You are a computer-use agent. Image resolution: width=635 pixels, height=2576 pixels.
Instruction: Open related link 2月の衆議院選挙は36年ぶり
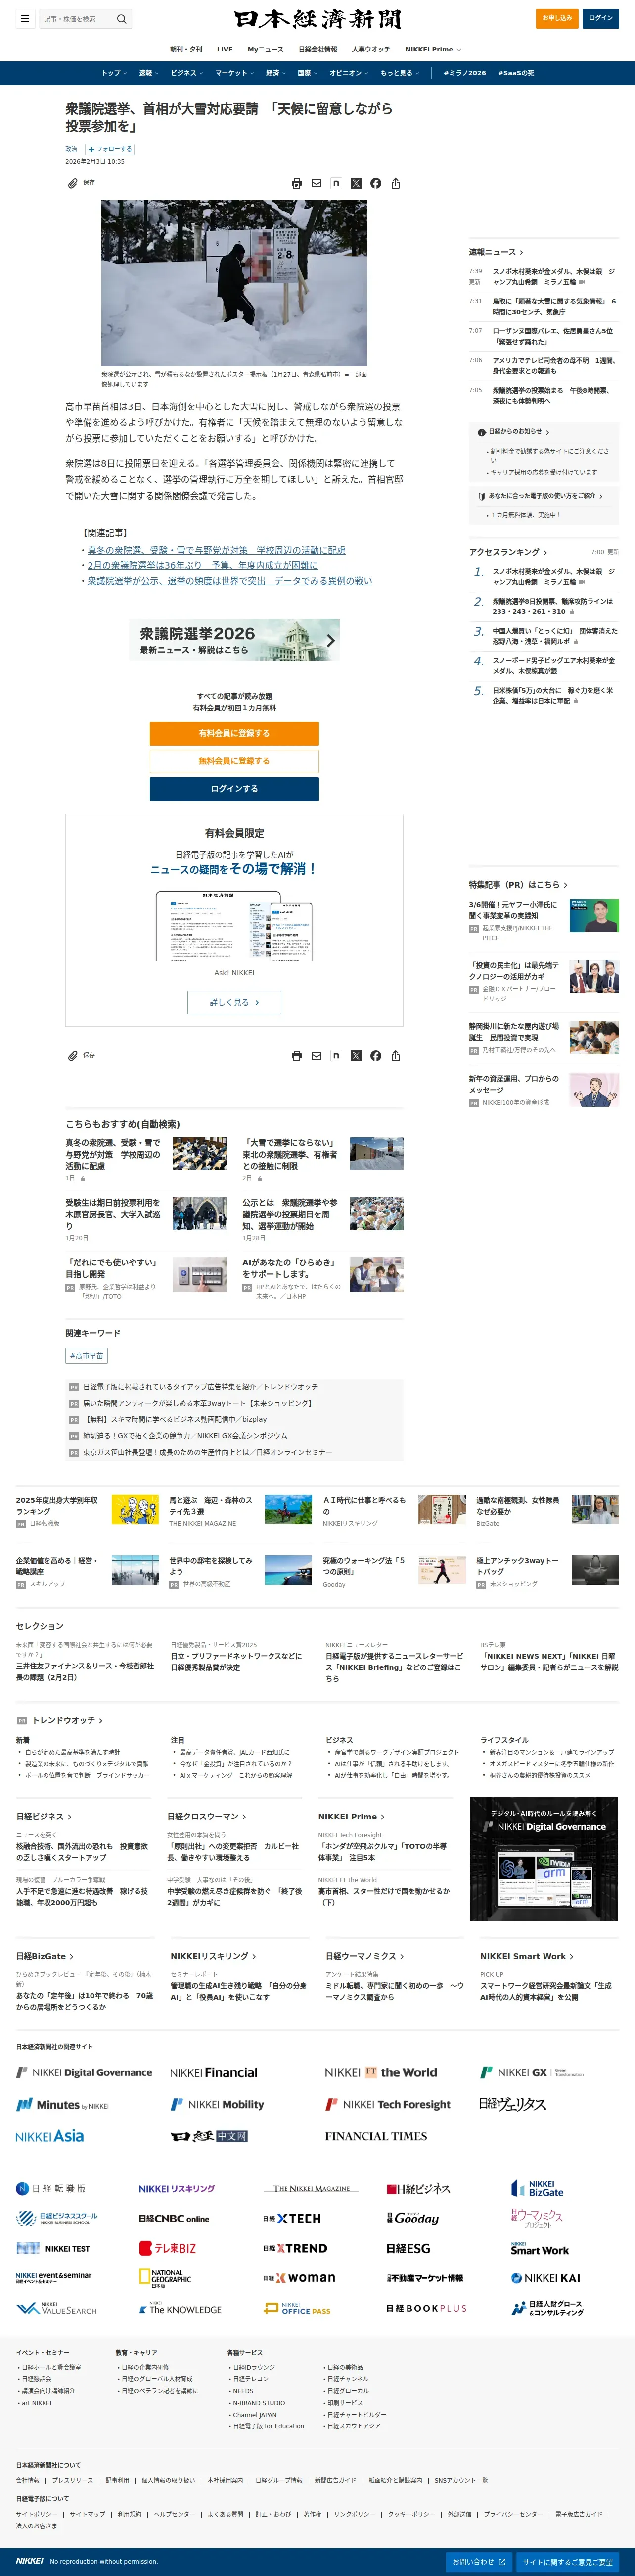[203, 565]
